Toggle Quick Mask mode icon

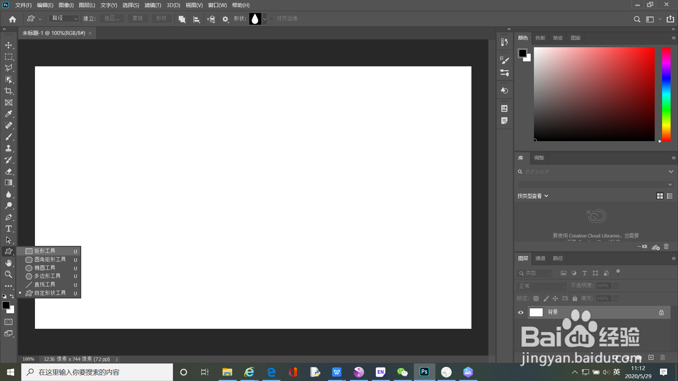8,322
